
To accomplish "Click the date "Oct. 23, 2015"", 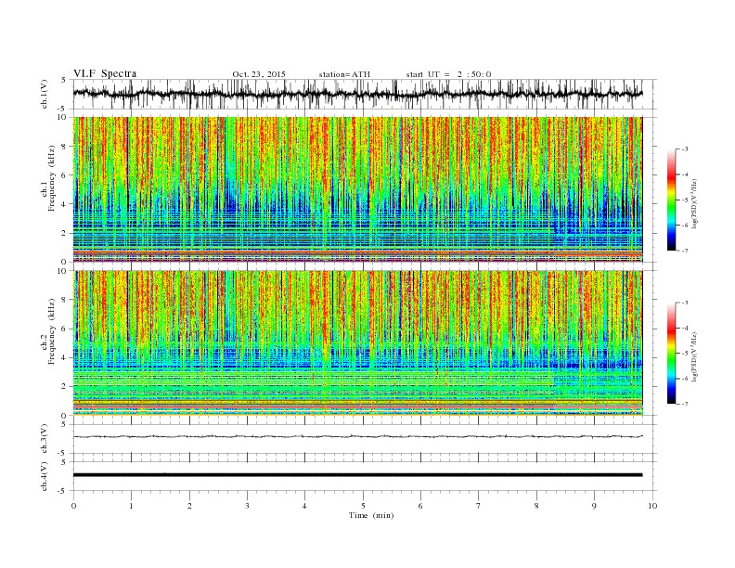I will (259, 74).
